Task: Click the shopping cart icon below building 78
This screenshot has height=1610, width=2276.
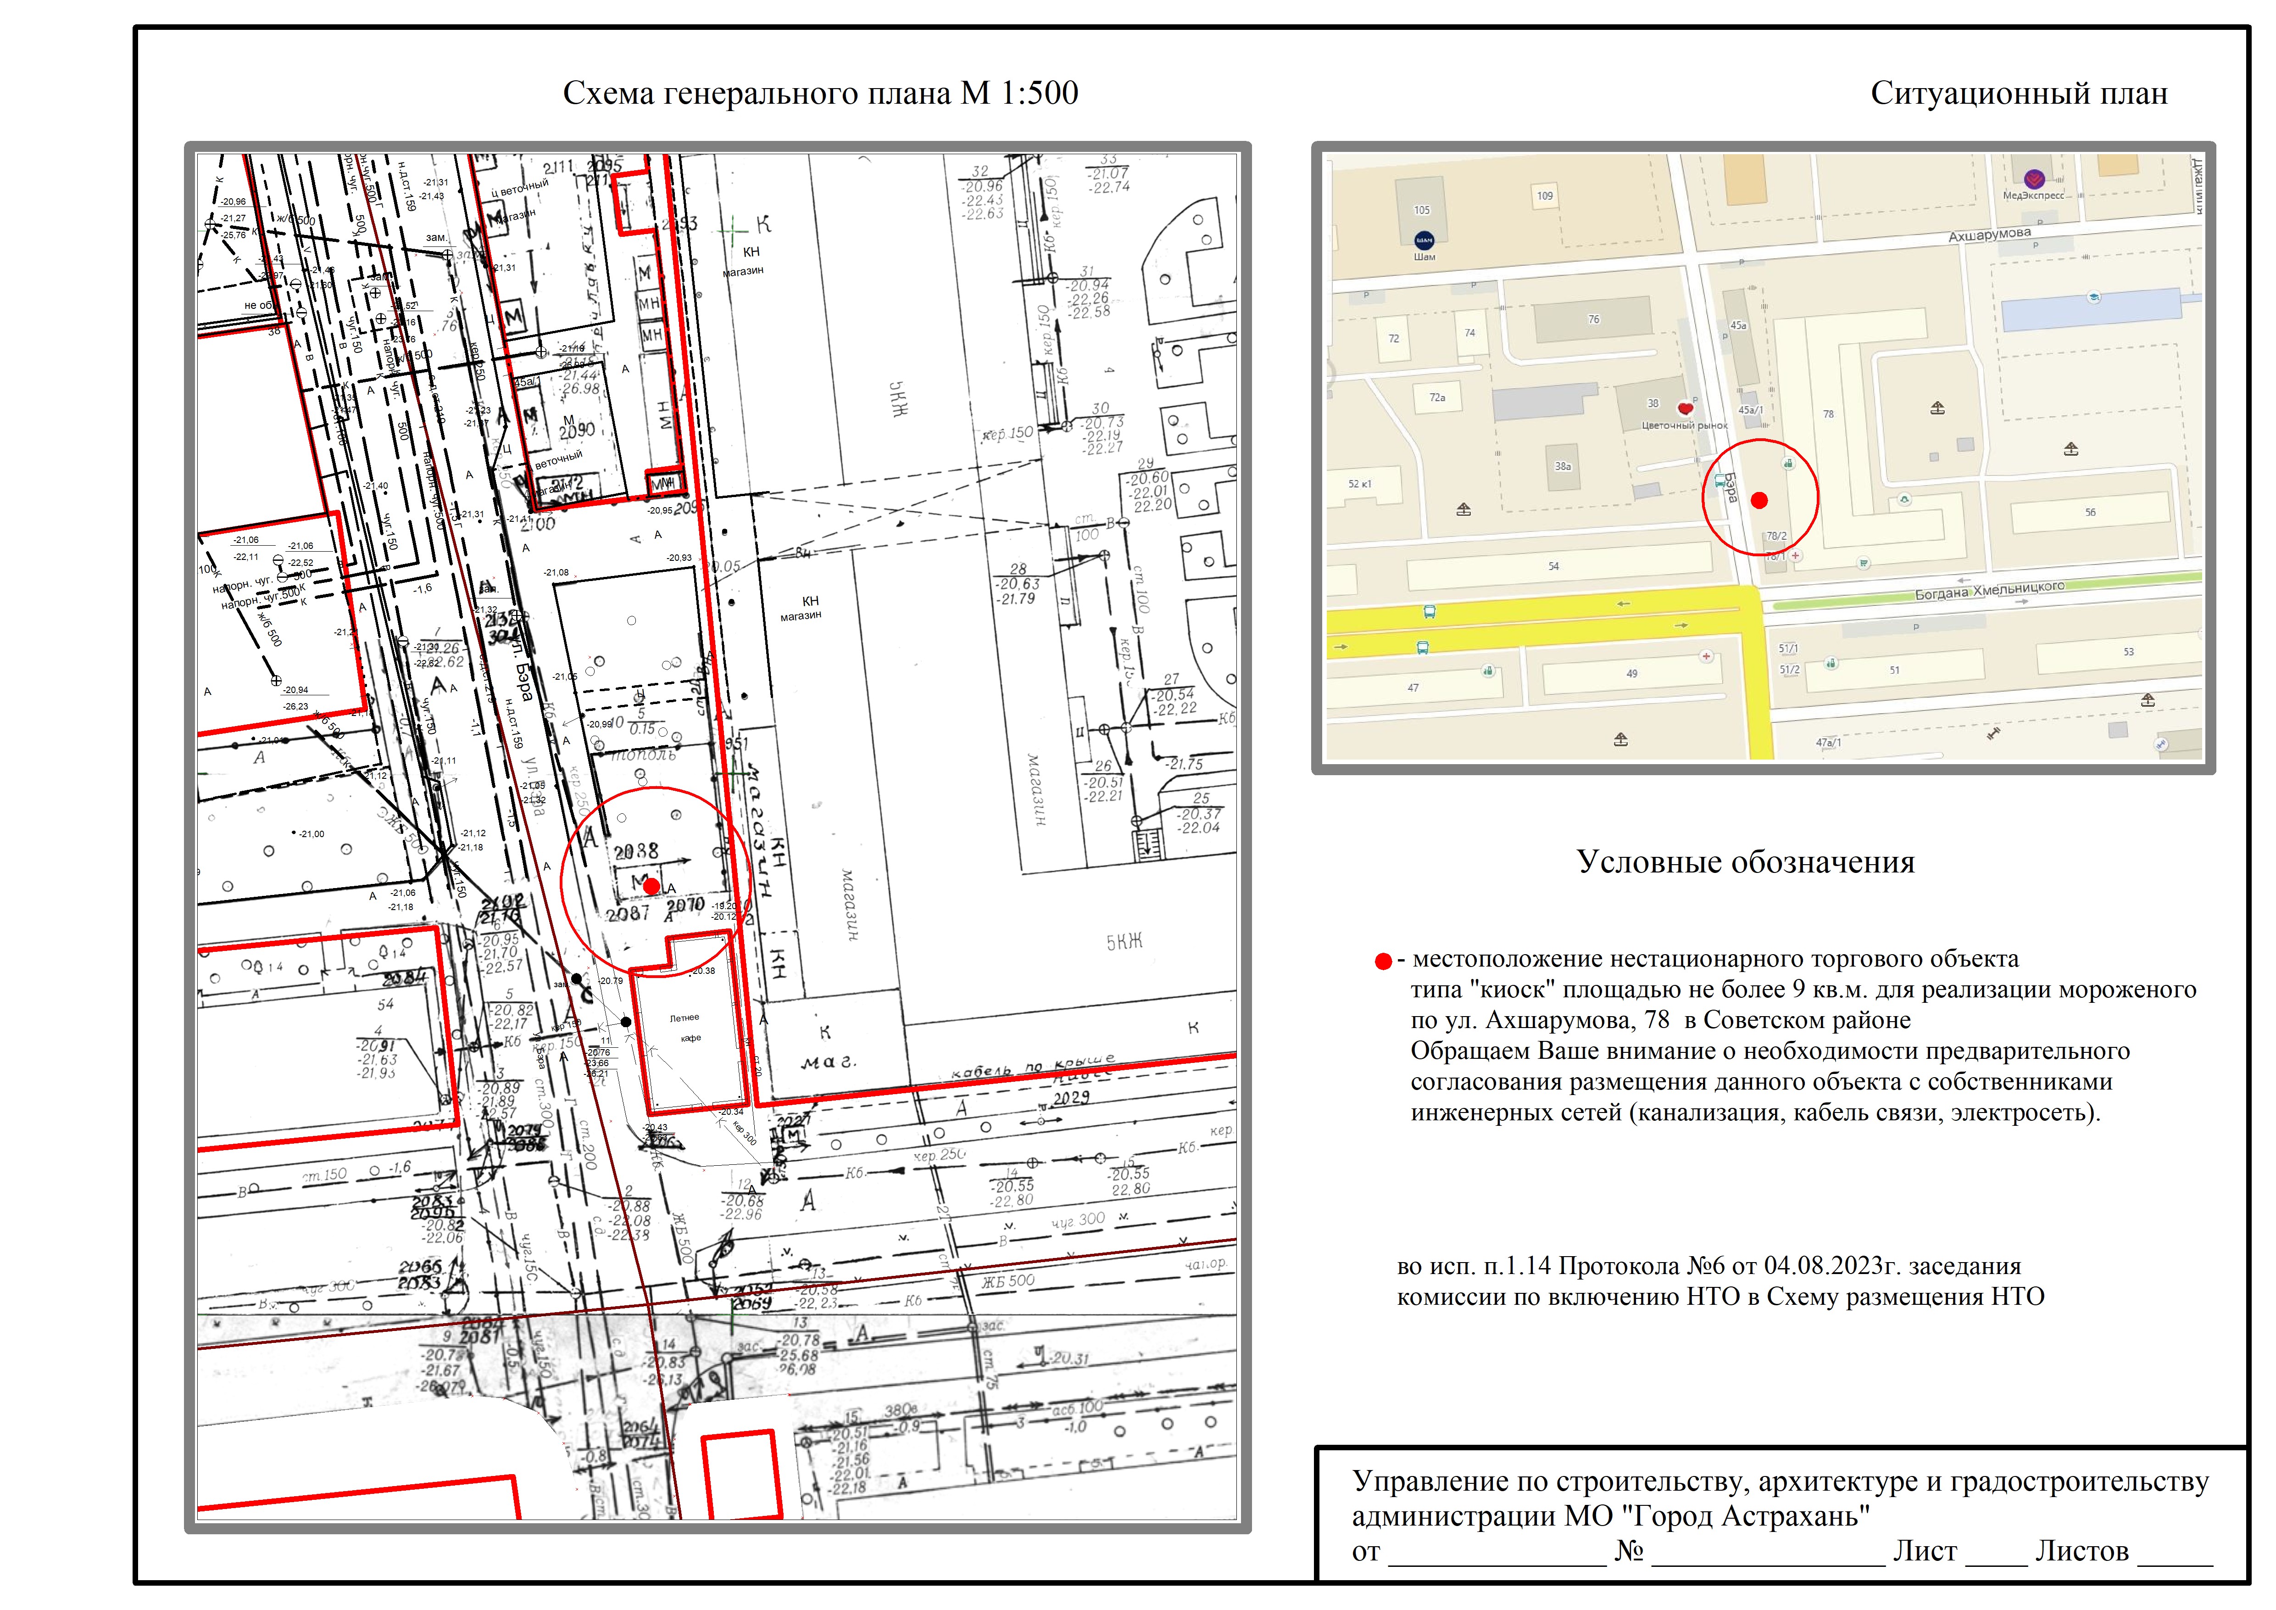Action: click(x=1864, y=563)
